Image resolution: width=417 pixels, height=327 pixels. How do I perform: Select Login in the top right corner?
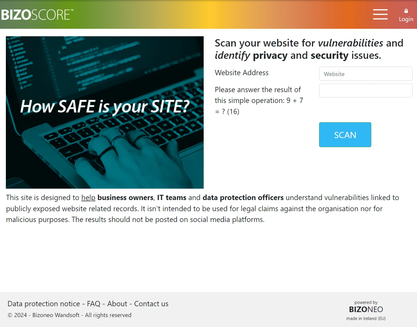406,19
